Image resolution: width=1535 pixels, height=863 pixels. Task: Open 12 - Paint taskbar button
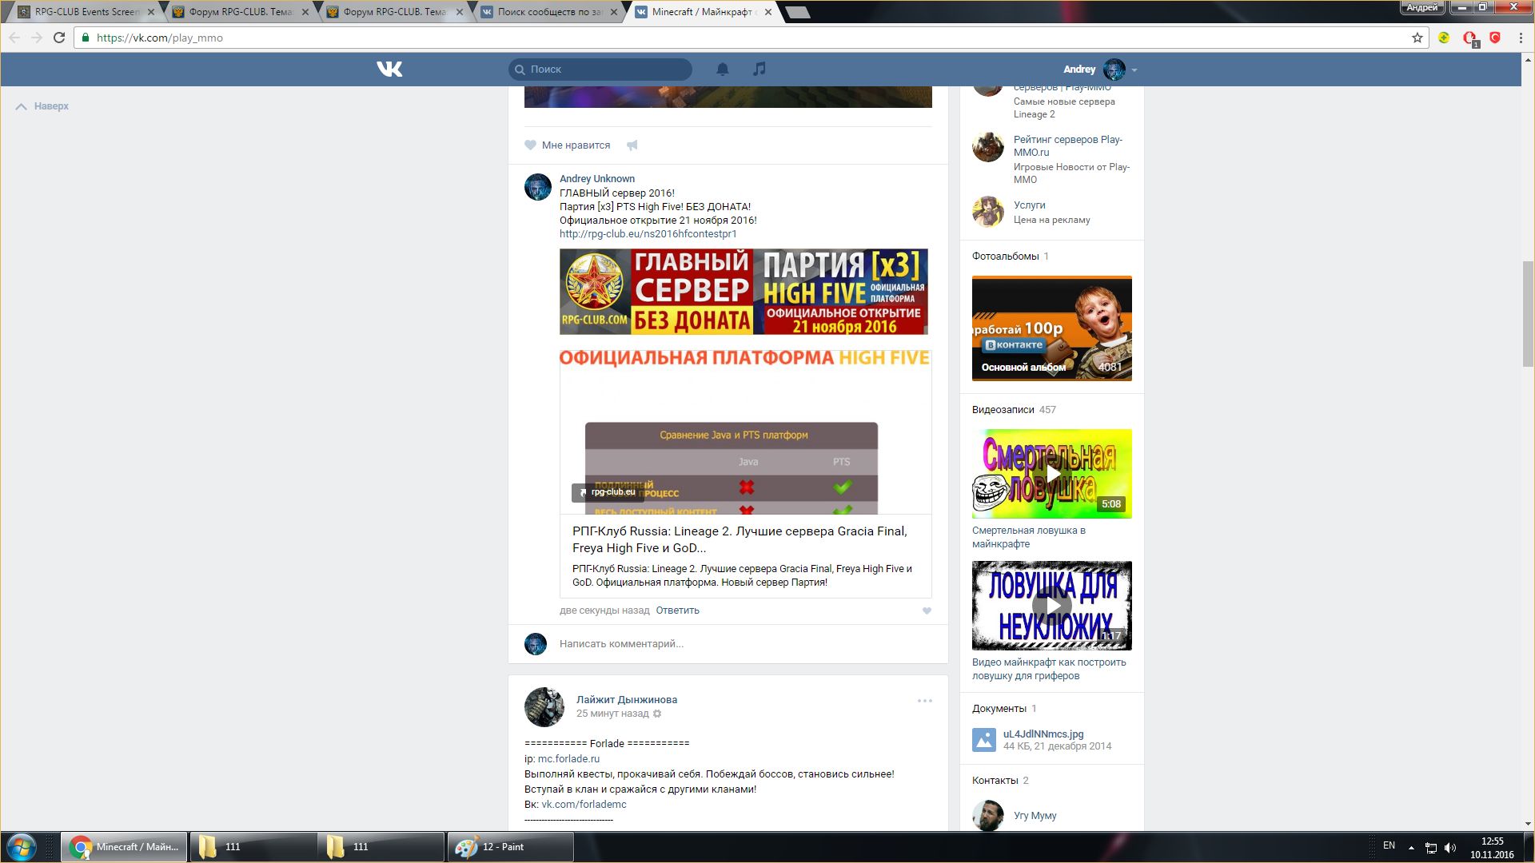click(510, 847)
